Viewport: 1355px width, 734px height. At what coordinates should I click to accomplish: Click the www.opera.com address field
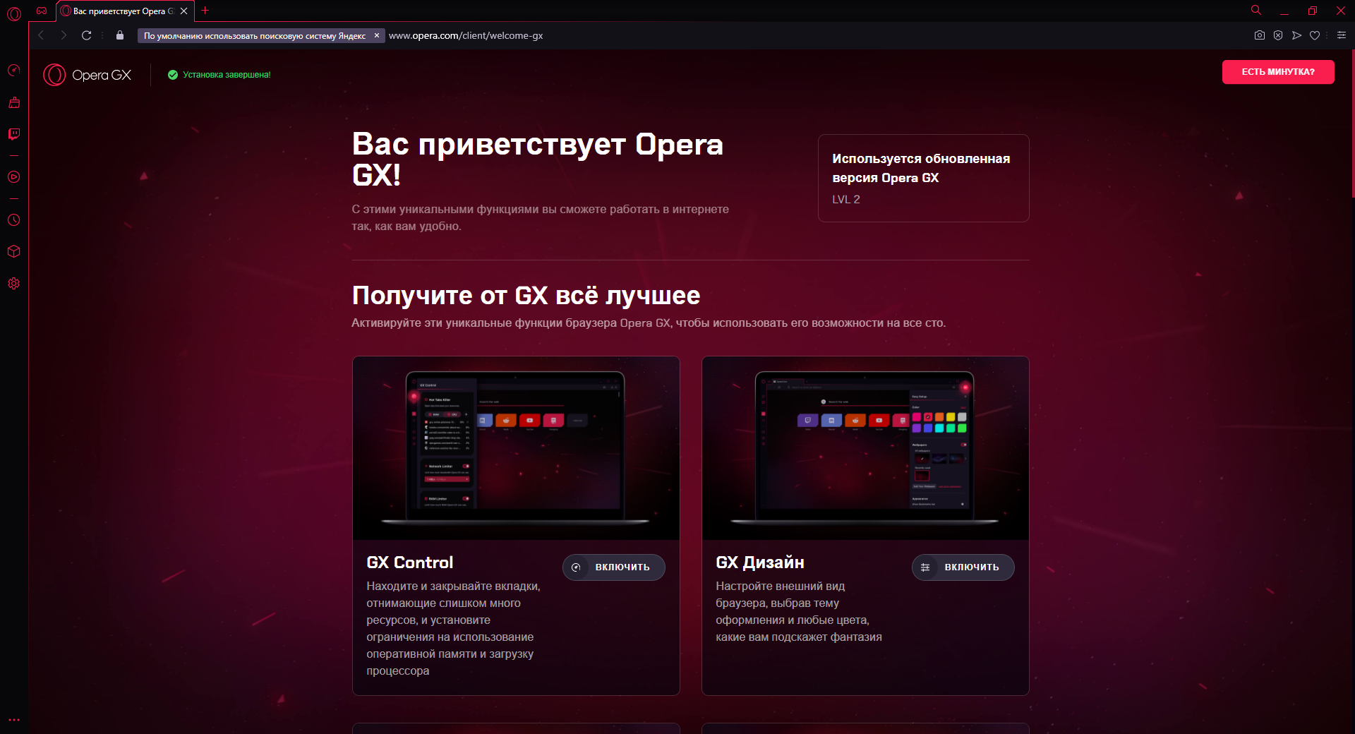(x=466, y=35)
